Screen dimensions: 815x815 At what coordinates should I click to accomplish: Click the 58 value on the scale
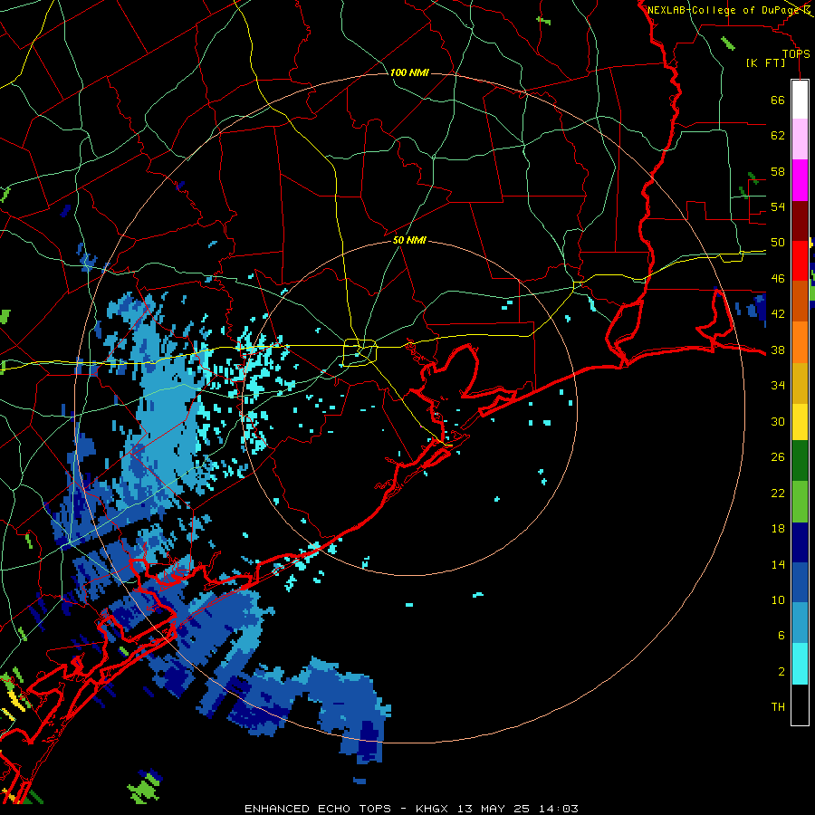[778, 171]
